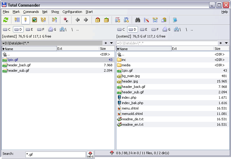Image resolution: width=231 pixels, height=159 pixels.
Task: Sort right panel by Ext column
Action: pyautogui.click(x=193, y=49)
